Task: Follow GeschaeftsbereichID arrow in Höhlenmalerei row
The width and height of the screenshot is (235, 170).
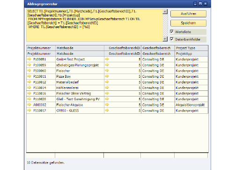Action: click(107, 88)
